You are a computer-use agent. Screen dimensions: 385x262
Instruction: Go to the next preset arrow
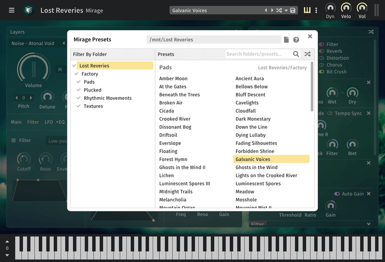pos(271,11)
